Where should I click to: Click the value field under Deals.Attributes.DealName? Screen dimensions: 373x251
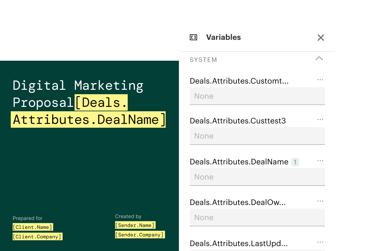point(257,177)
